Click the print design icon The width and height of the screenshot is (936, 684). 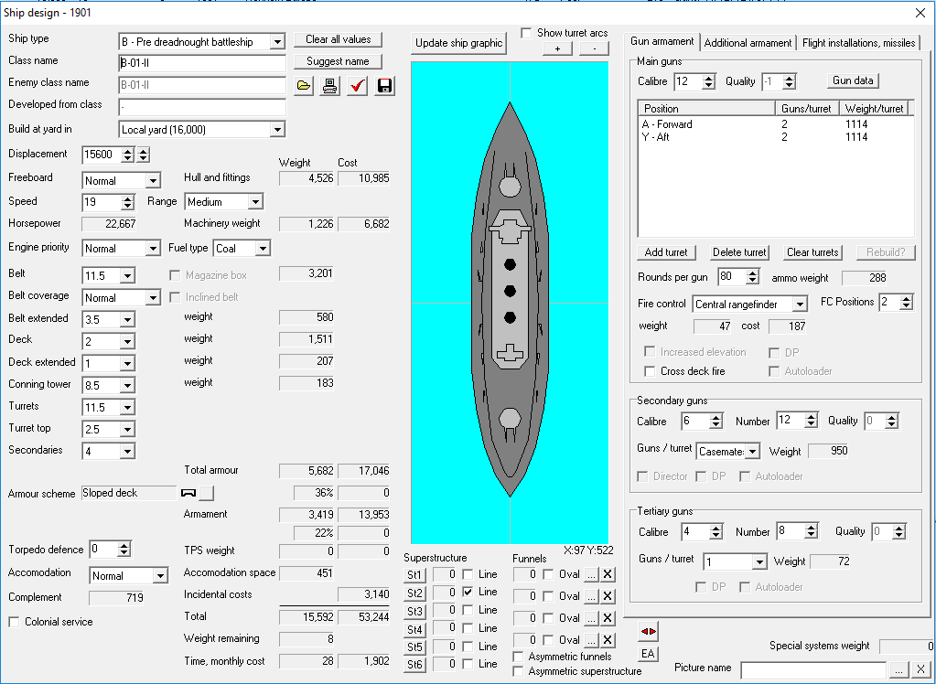330,86
